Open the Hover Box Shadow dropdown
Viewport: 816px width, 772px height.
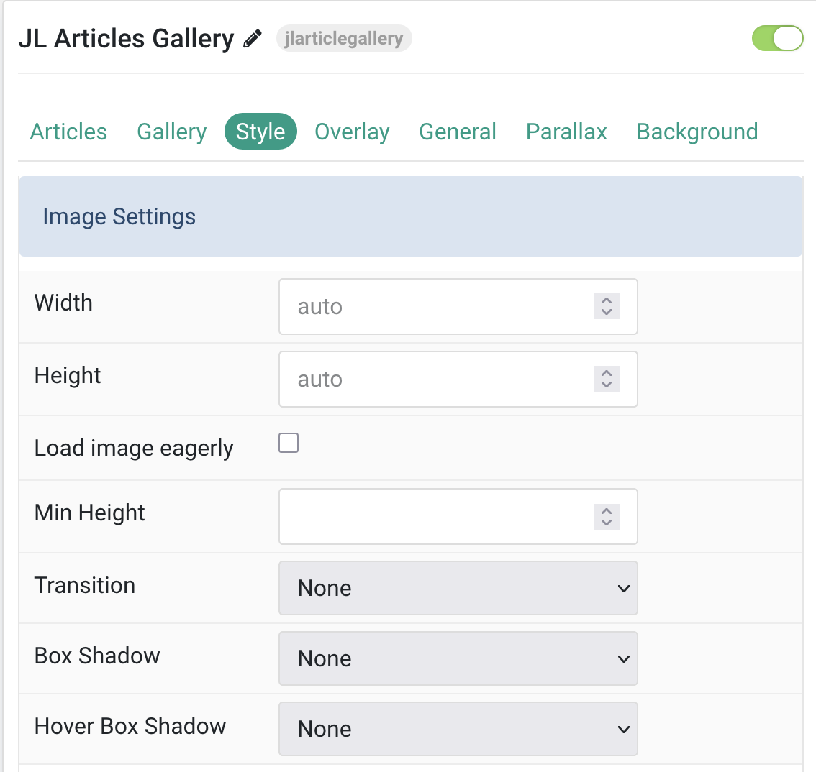point(458,729)
